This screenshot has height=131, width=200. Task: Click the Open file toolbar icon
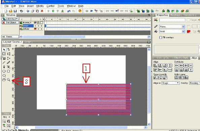(x=10, y=11)
